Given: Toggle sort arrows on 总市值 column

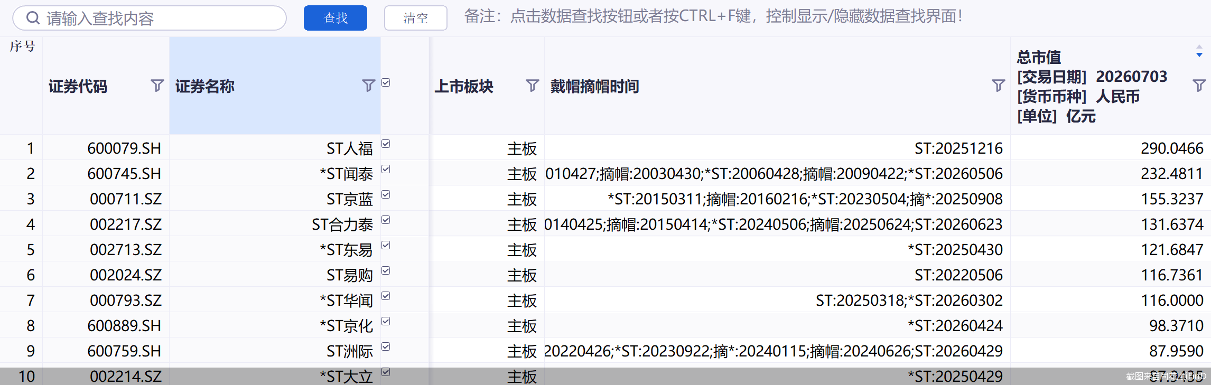Looking at the screenshot, I should click(1199, 51).
